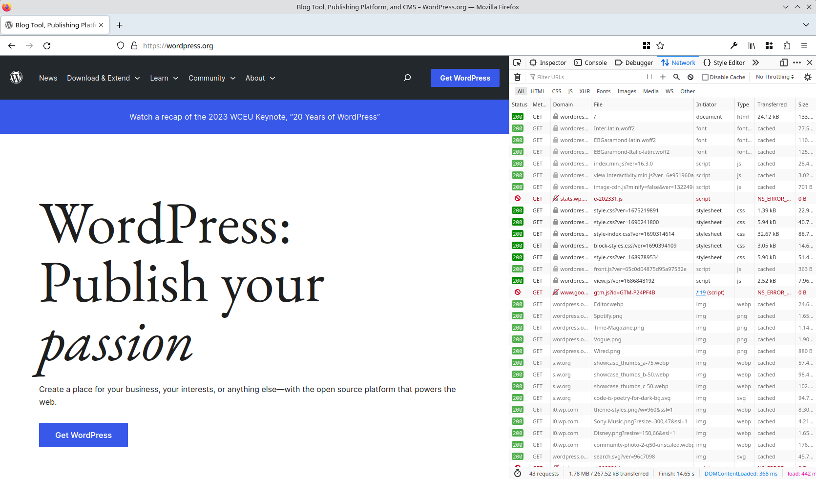Image resolution: width=816 pixels, height=479 pixels.
Task: Open devtools three-dot customize menu
Action: pyautogui.click(x=797, y=62)
